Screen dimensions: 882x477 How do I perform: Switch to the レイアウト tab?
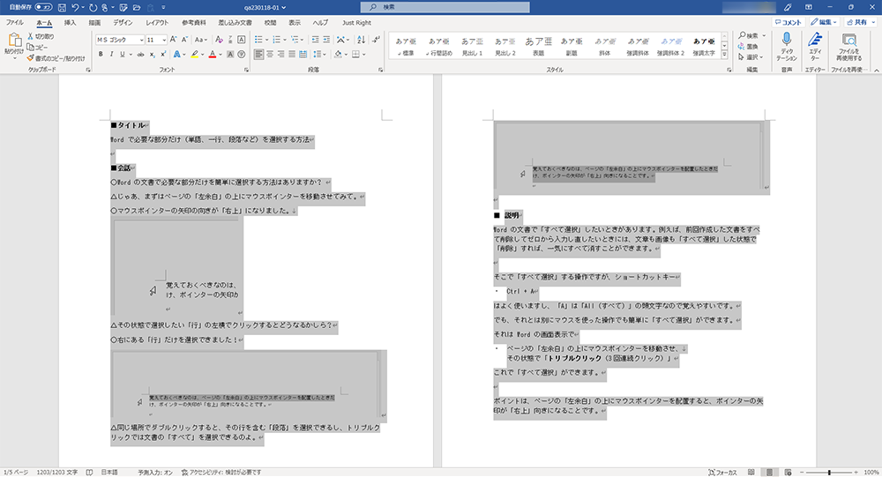tap(157, 23)
